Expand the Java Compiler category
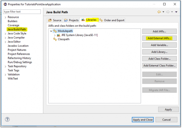This screenshot has height=128, width=182. [x=5, y=38]
